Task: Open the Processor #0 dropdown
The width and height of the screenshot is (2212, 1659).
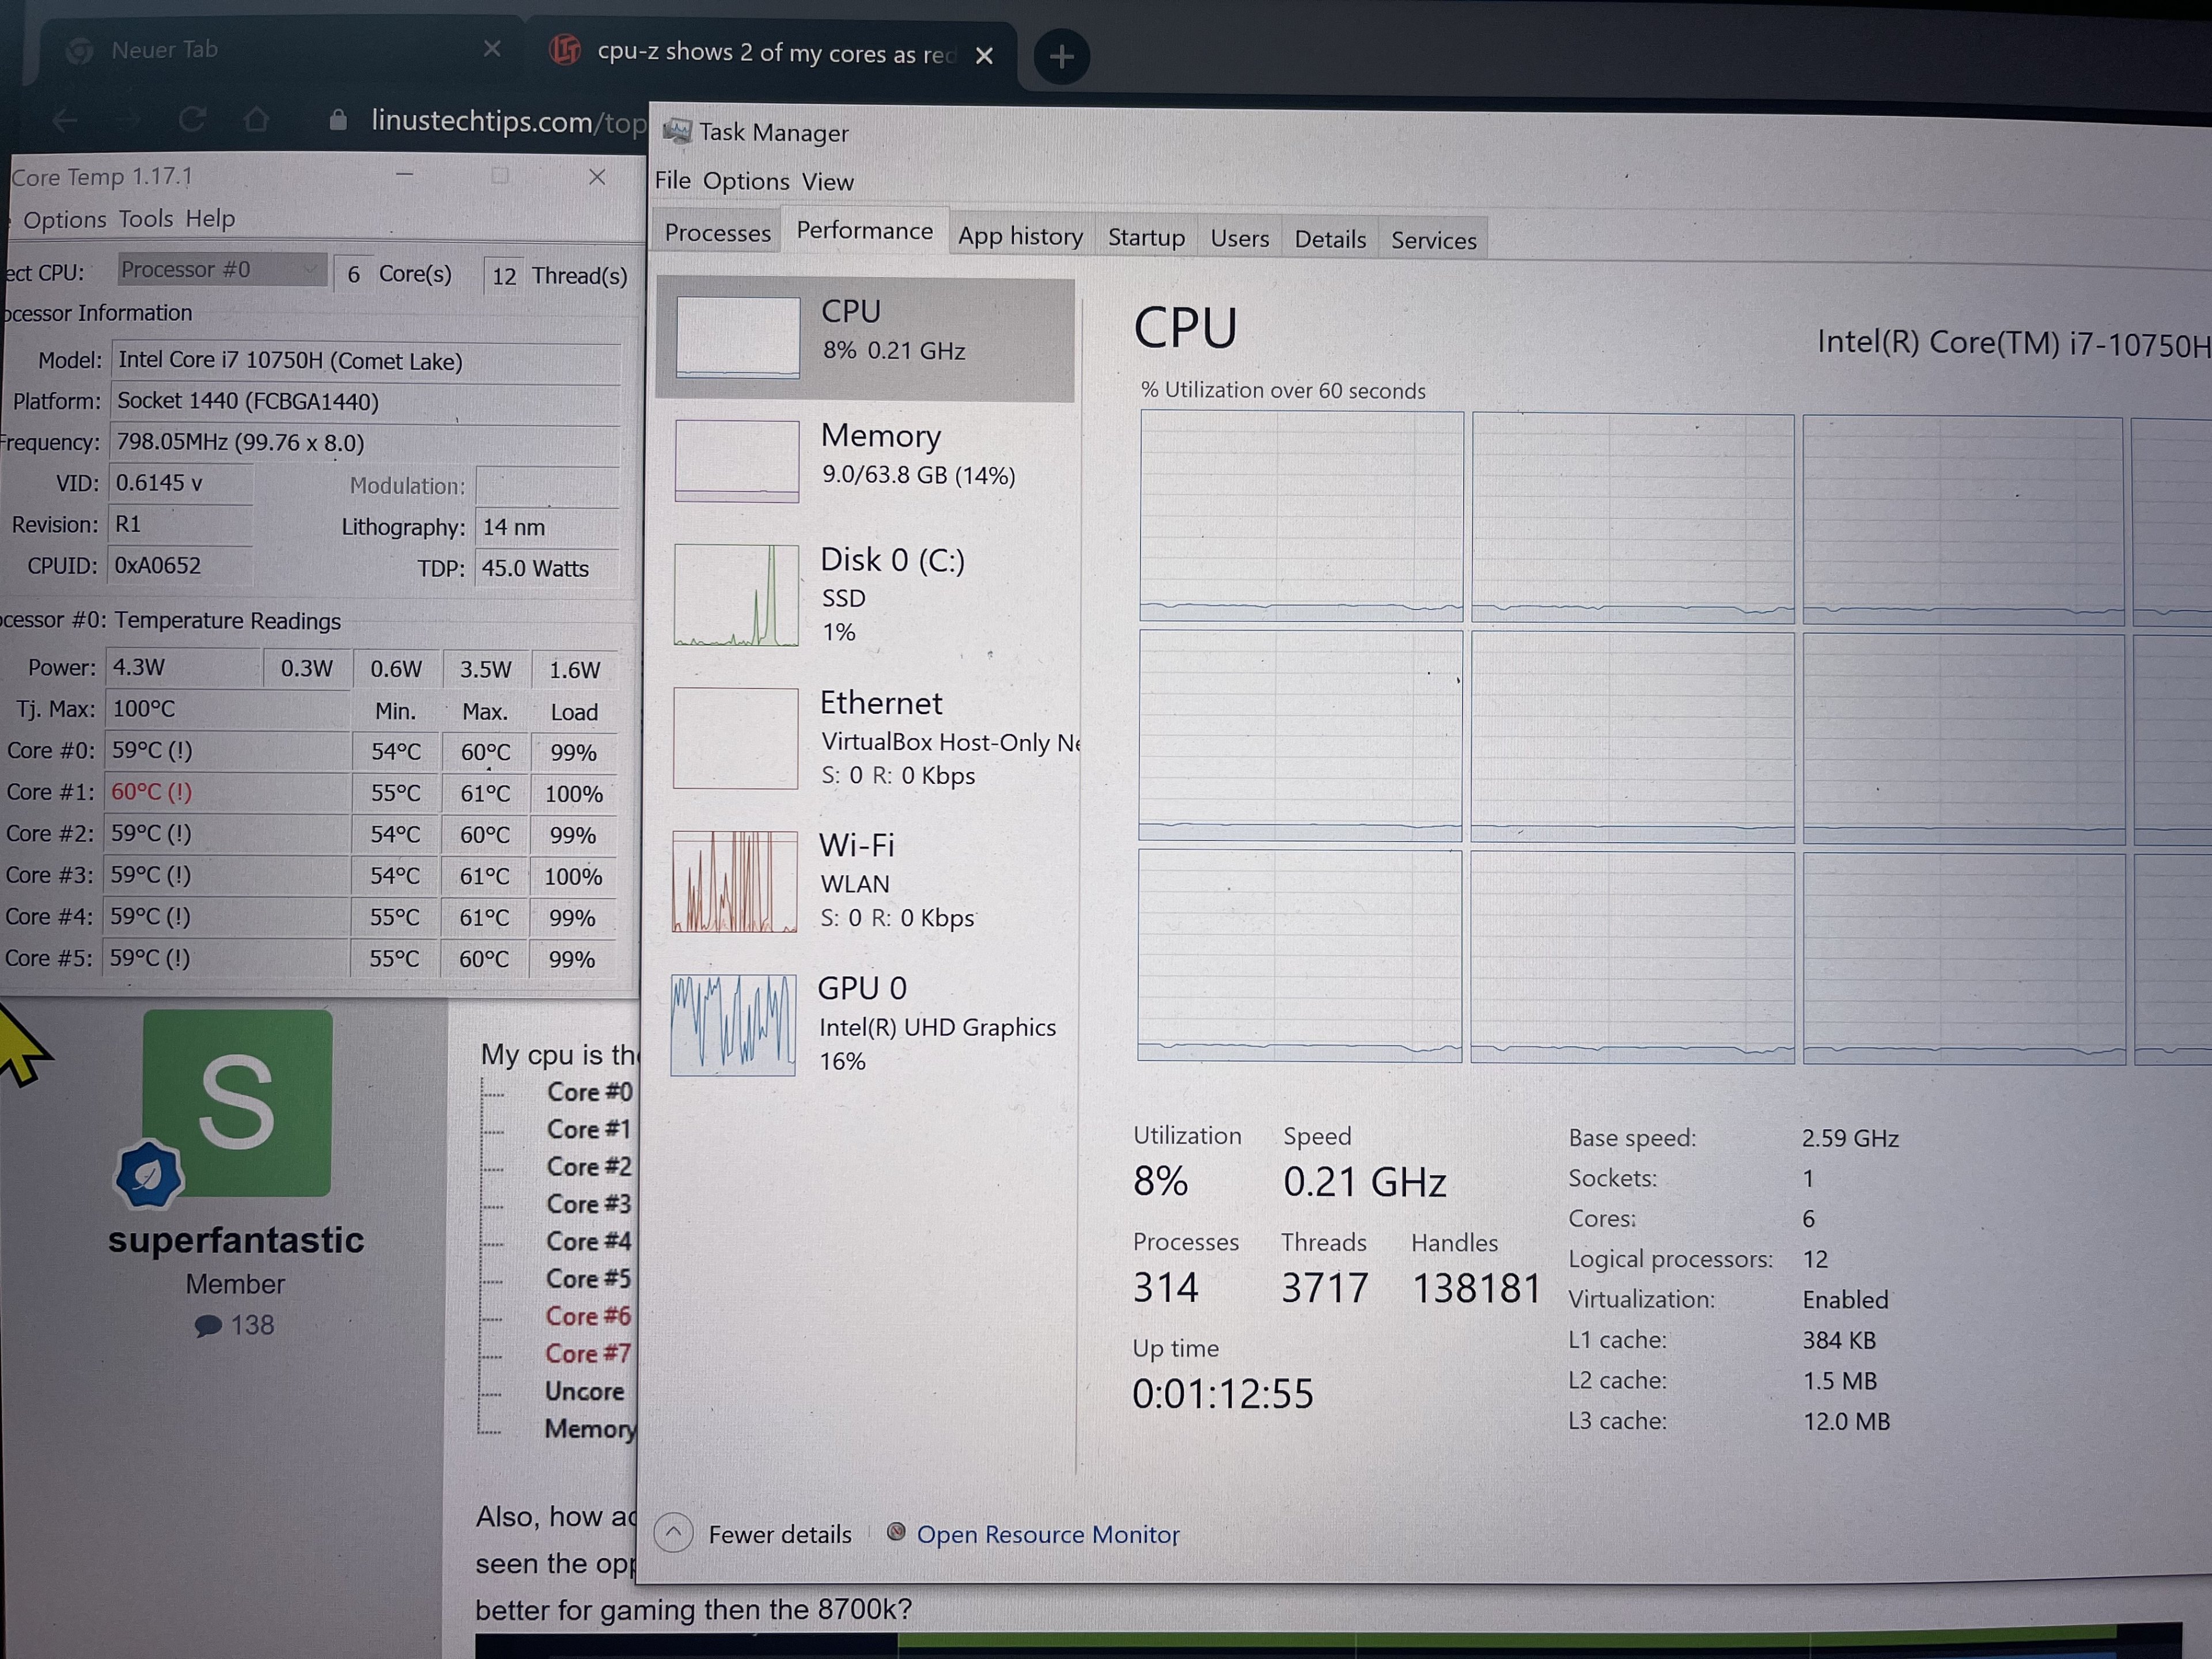Action: (222, 269)
